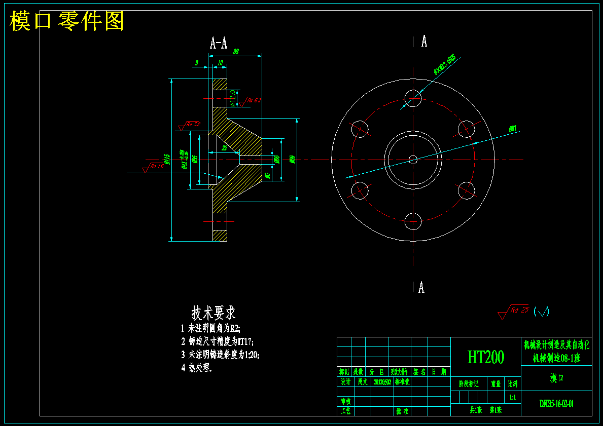This screenshot has height=426, width=603.
Task: Click the "3" dimension text
Action: point(196,63)
